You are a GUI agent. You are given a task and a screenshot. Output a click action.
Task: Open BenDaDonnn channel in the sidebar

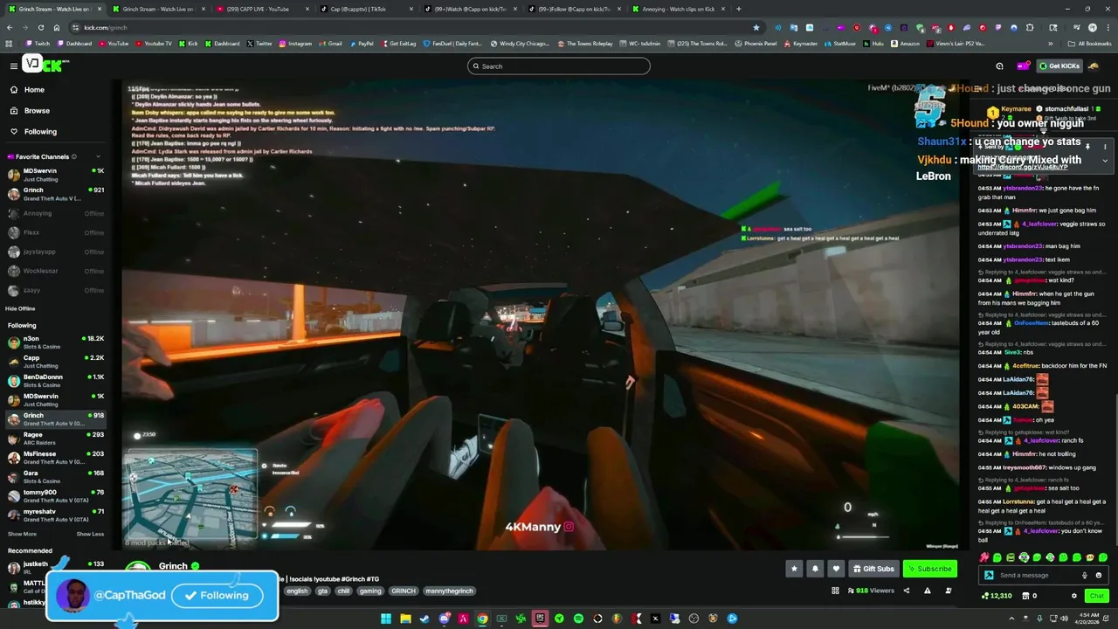pos(56,381)
